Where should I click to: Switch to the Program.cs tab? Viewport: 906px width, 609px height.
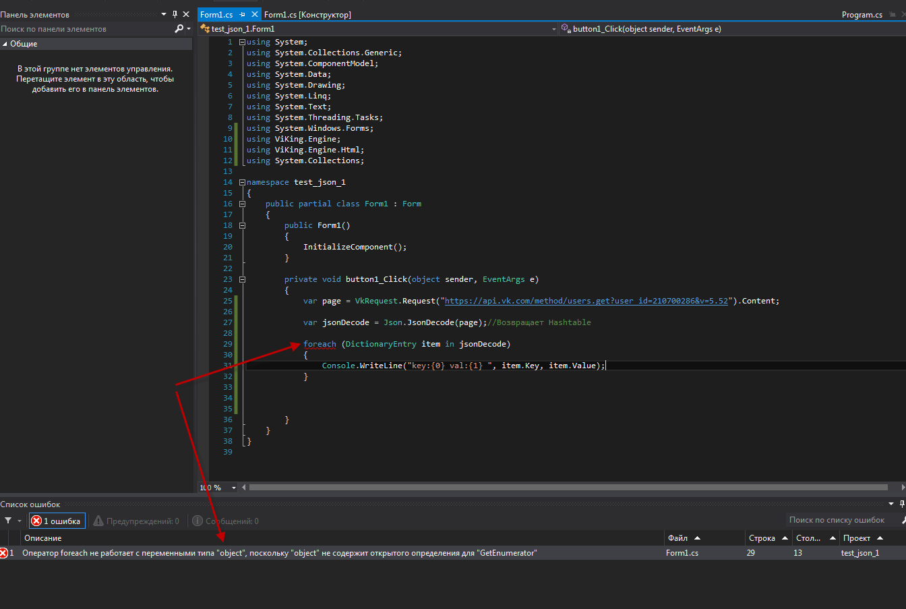coord(862,14)
